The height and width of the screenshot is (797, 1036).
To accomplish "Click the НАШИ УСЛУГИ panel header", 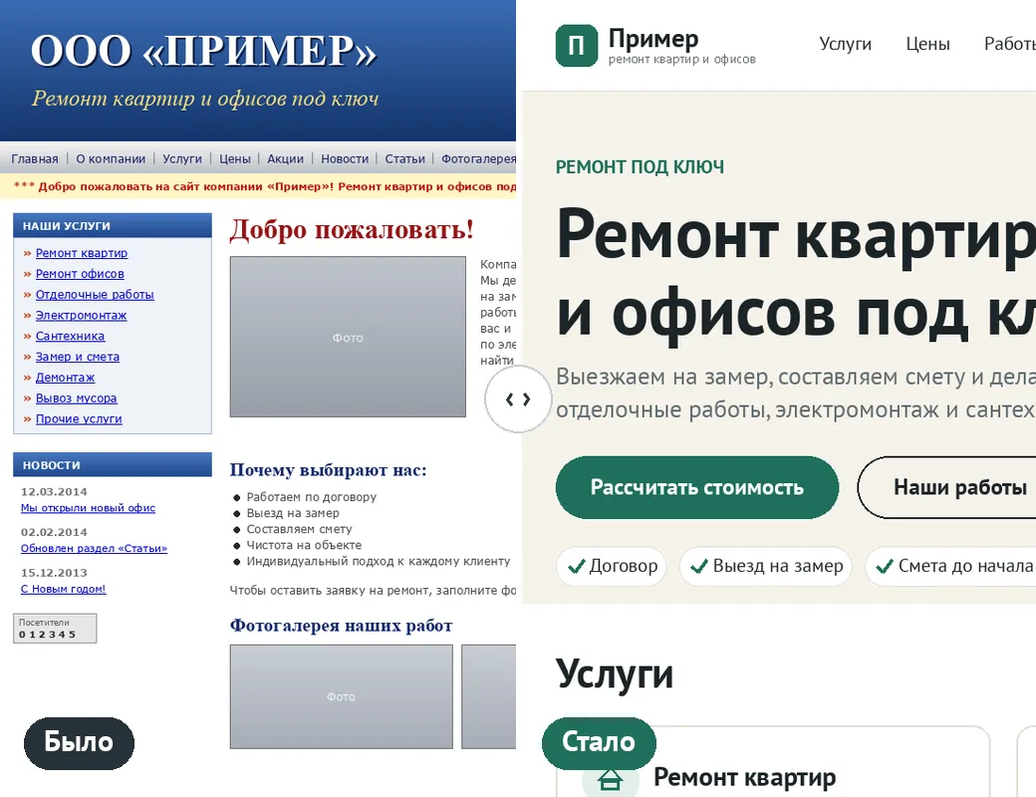I will [113, 225].
